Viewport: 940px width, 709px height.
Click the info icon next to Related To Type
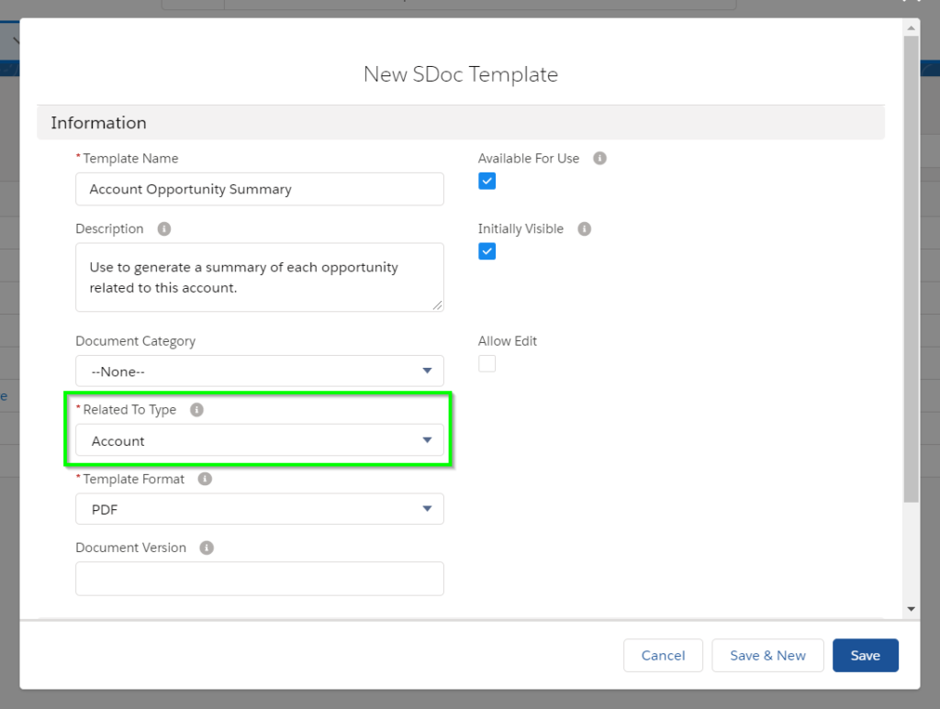point(196,410)
